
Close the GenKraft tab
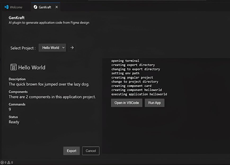(56, 7)
